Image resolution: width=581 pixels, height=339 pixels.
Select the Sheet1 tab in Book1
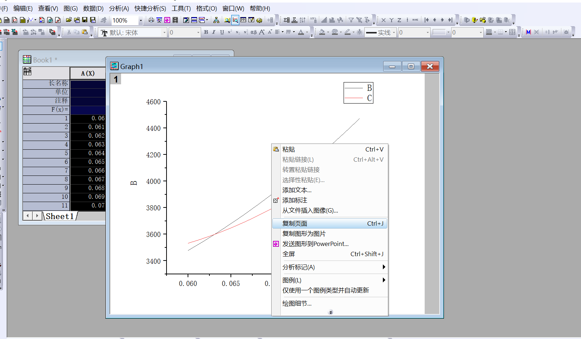pos(60,216)
